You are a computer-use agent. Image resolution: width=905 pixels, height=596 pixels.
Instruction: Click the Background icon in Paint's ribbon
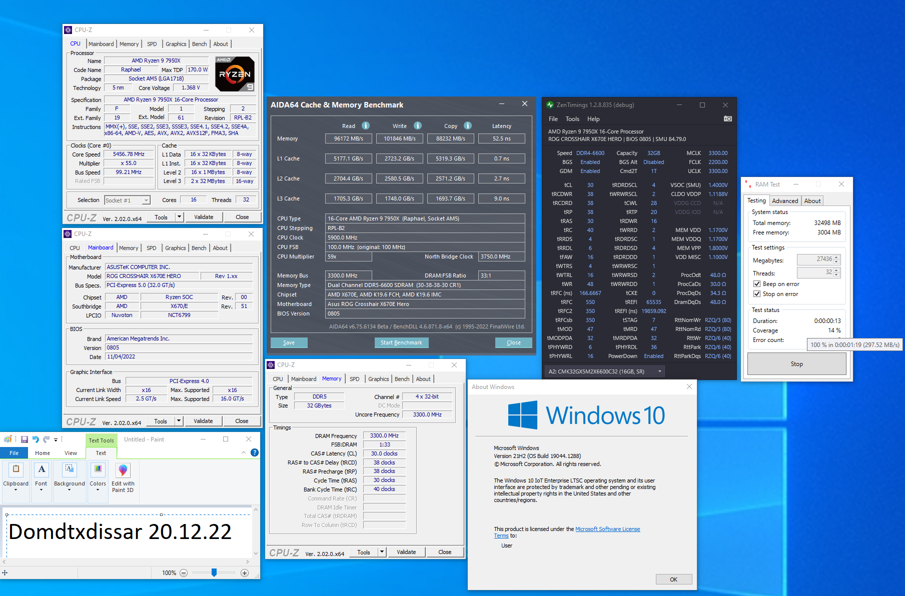[69, 469]
